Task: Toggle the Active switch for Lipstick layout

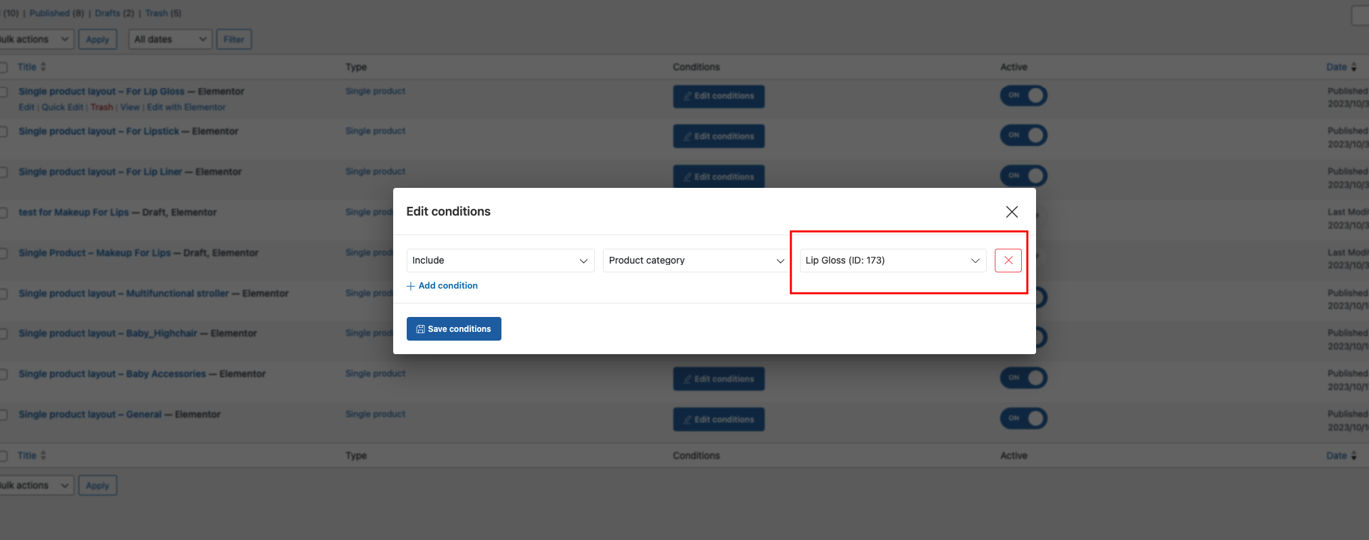Action: (x=1023, y=135)
